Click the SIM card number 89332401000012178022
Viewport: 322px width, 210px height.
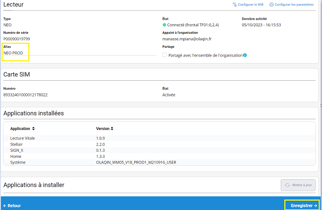coord(25,95)
